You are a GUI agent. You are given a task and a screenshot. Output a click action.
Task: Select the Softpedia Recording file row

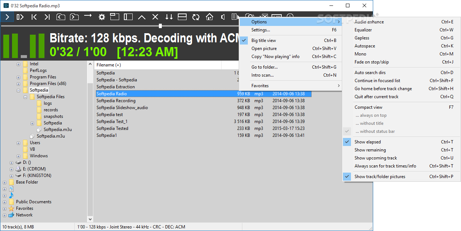tap(203, 101)
